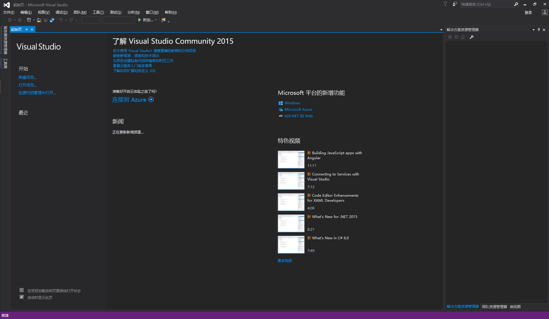Click the Open File folder icon
The image size is (549, 319).
(x=39, y=20)
